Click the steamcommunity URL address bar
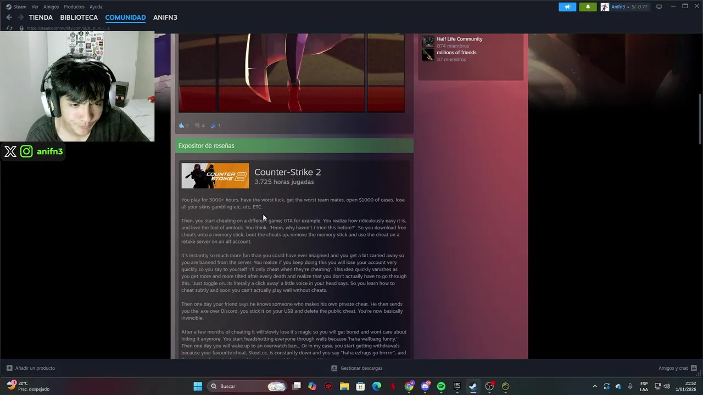The width and height of the screenshot is (703, 395). tap(68, 28)
